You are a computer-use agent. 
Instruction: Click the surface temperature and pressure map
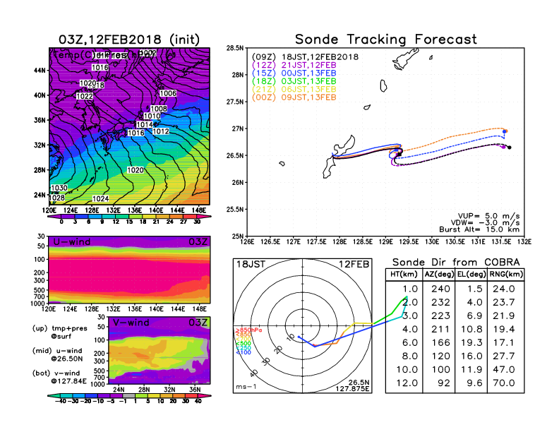pyautogui.click(x=129, y=126)
